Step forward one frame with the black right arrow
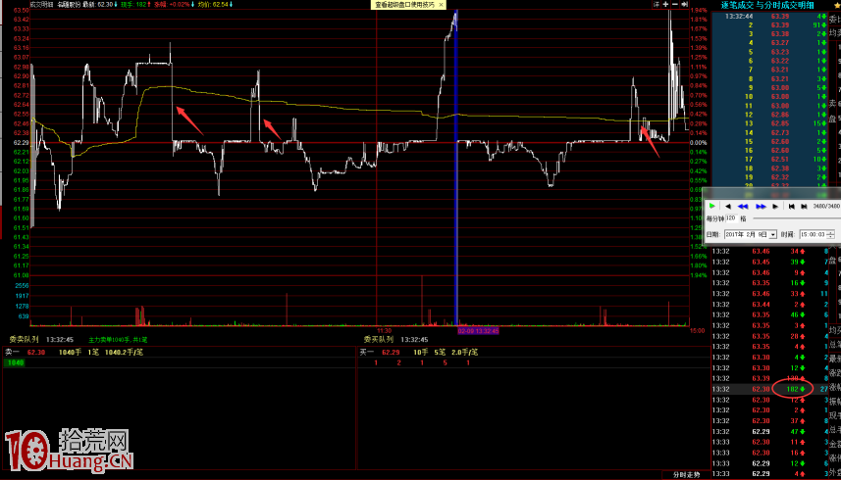The width and height of the screenshot is (841, 480). [775, 206]
